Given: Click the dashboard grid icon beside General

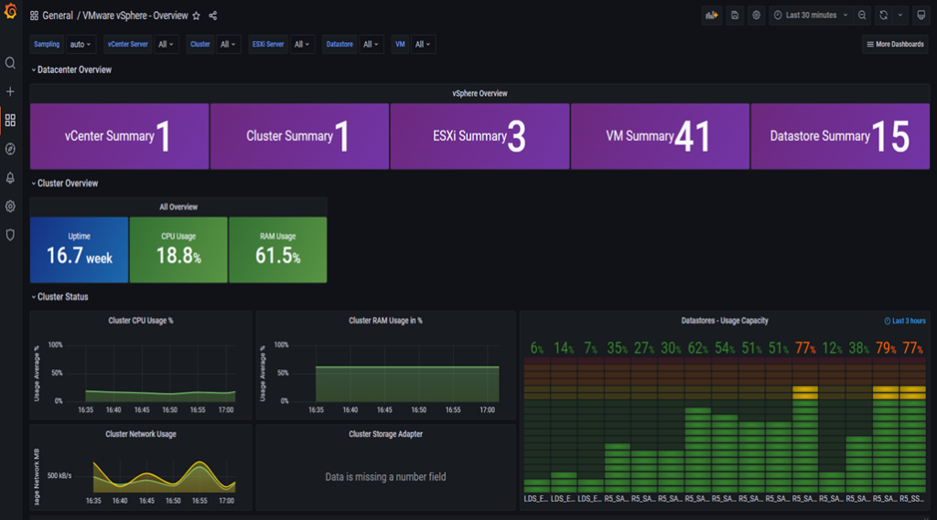Looking at the screenshot, I should tap(34, 16).
